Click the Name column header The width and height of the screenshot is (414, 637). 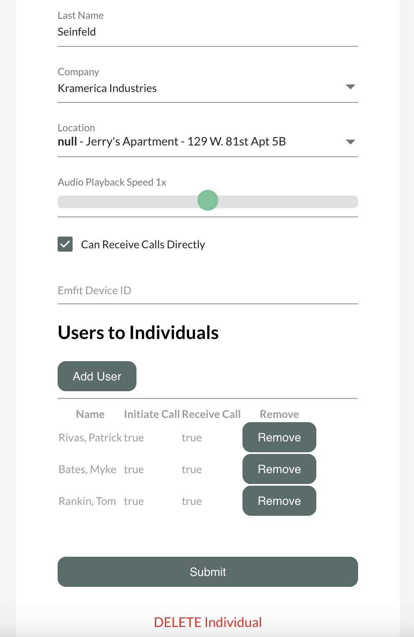point(90,414)
